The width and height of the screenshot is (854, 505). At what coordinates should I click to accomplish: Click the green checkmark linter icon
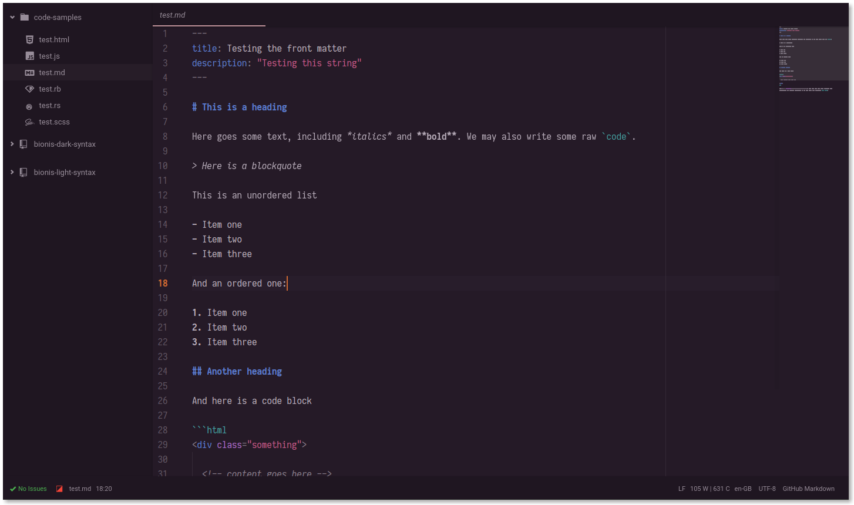point(13,489)
